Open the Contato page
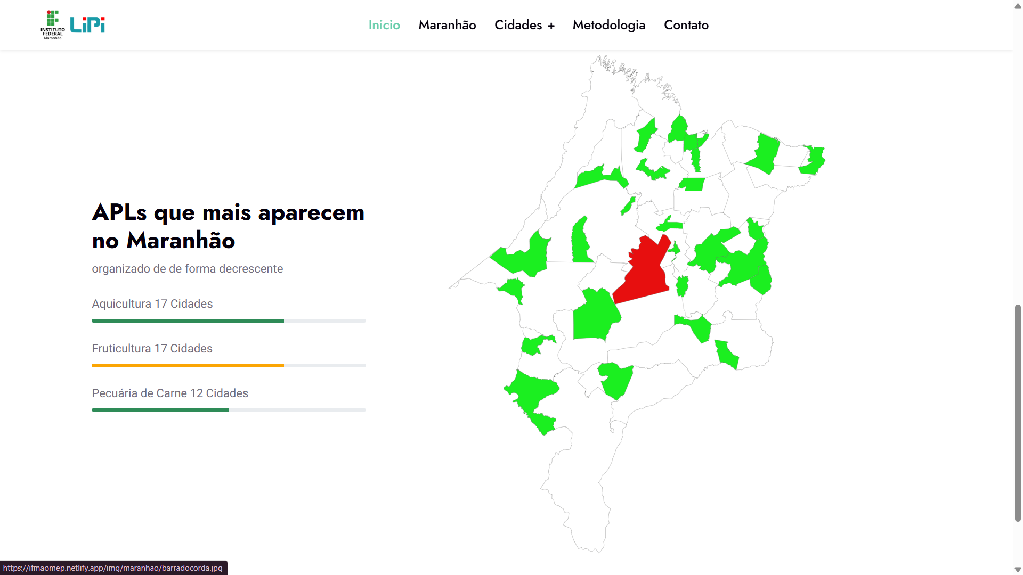Screen dimensions: 1023x575 click(x=686, y=25)
